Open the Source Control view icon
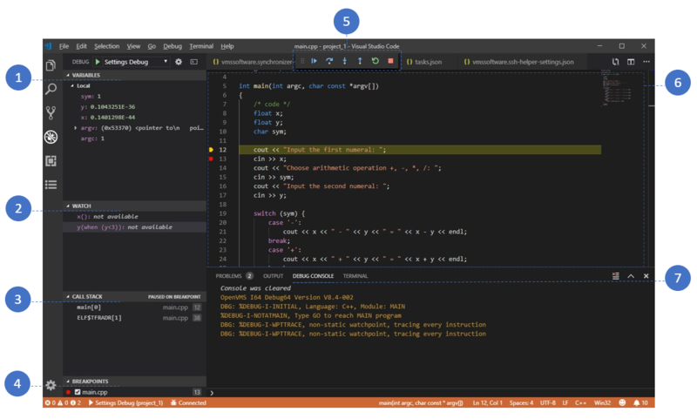 pos(51,112)
